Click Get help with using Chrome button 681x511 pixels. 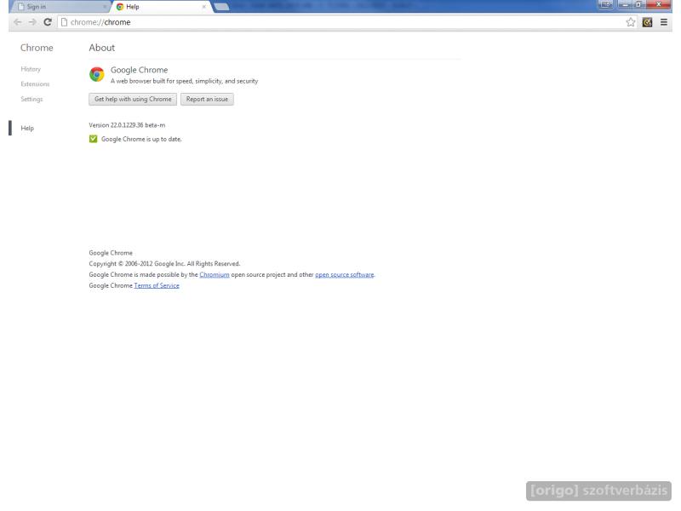point(133,99)
